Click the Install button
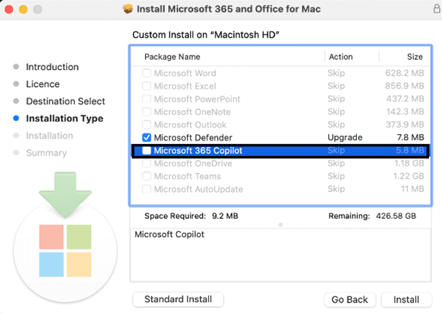 point(407,300)
